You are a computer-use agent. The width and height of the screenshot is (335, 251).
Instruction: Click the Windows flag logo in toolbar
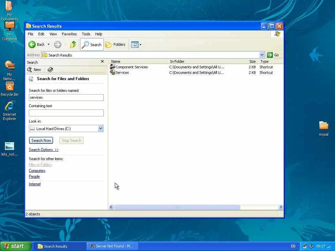[277, 34]
